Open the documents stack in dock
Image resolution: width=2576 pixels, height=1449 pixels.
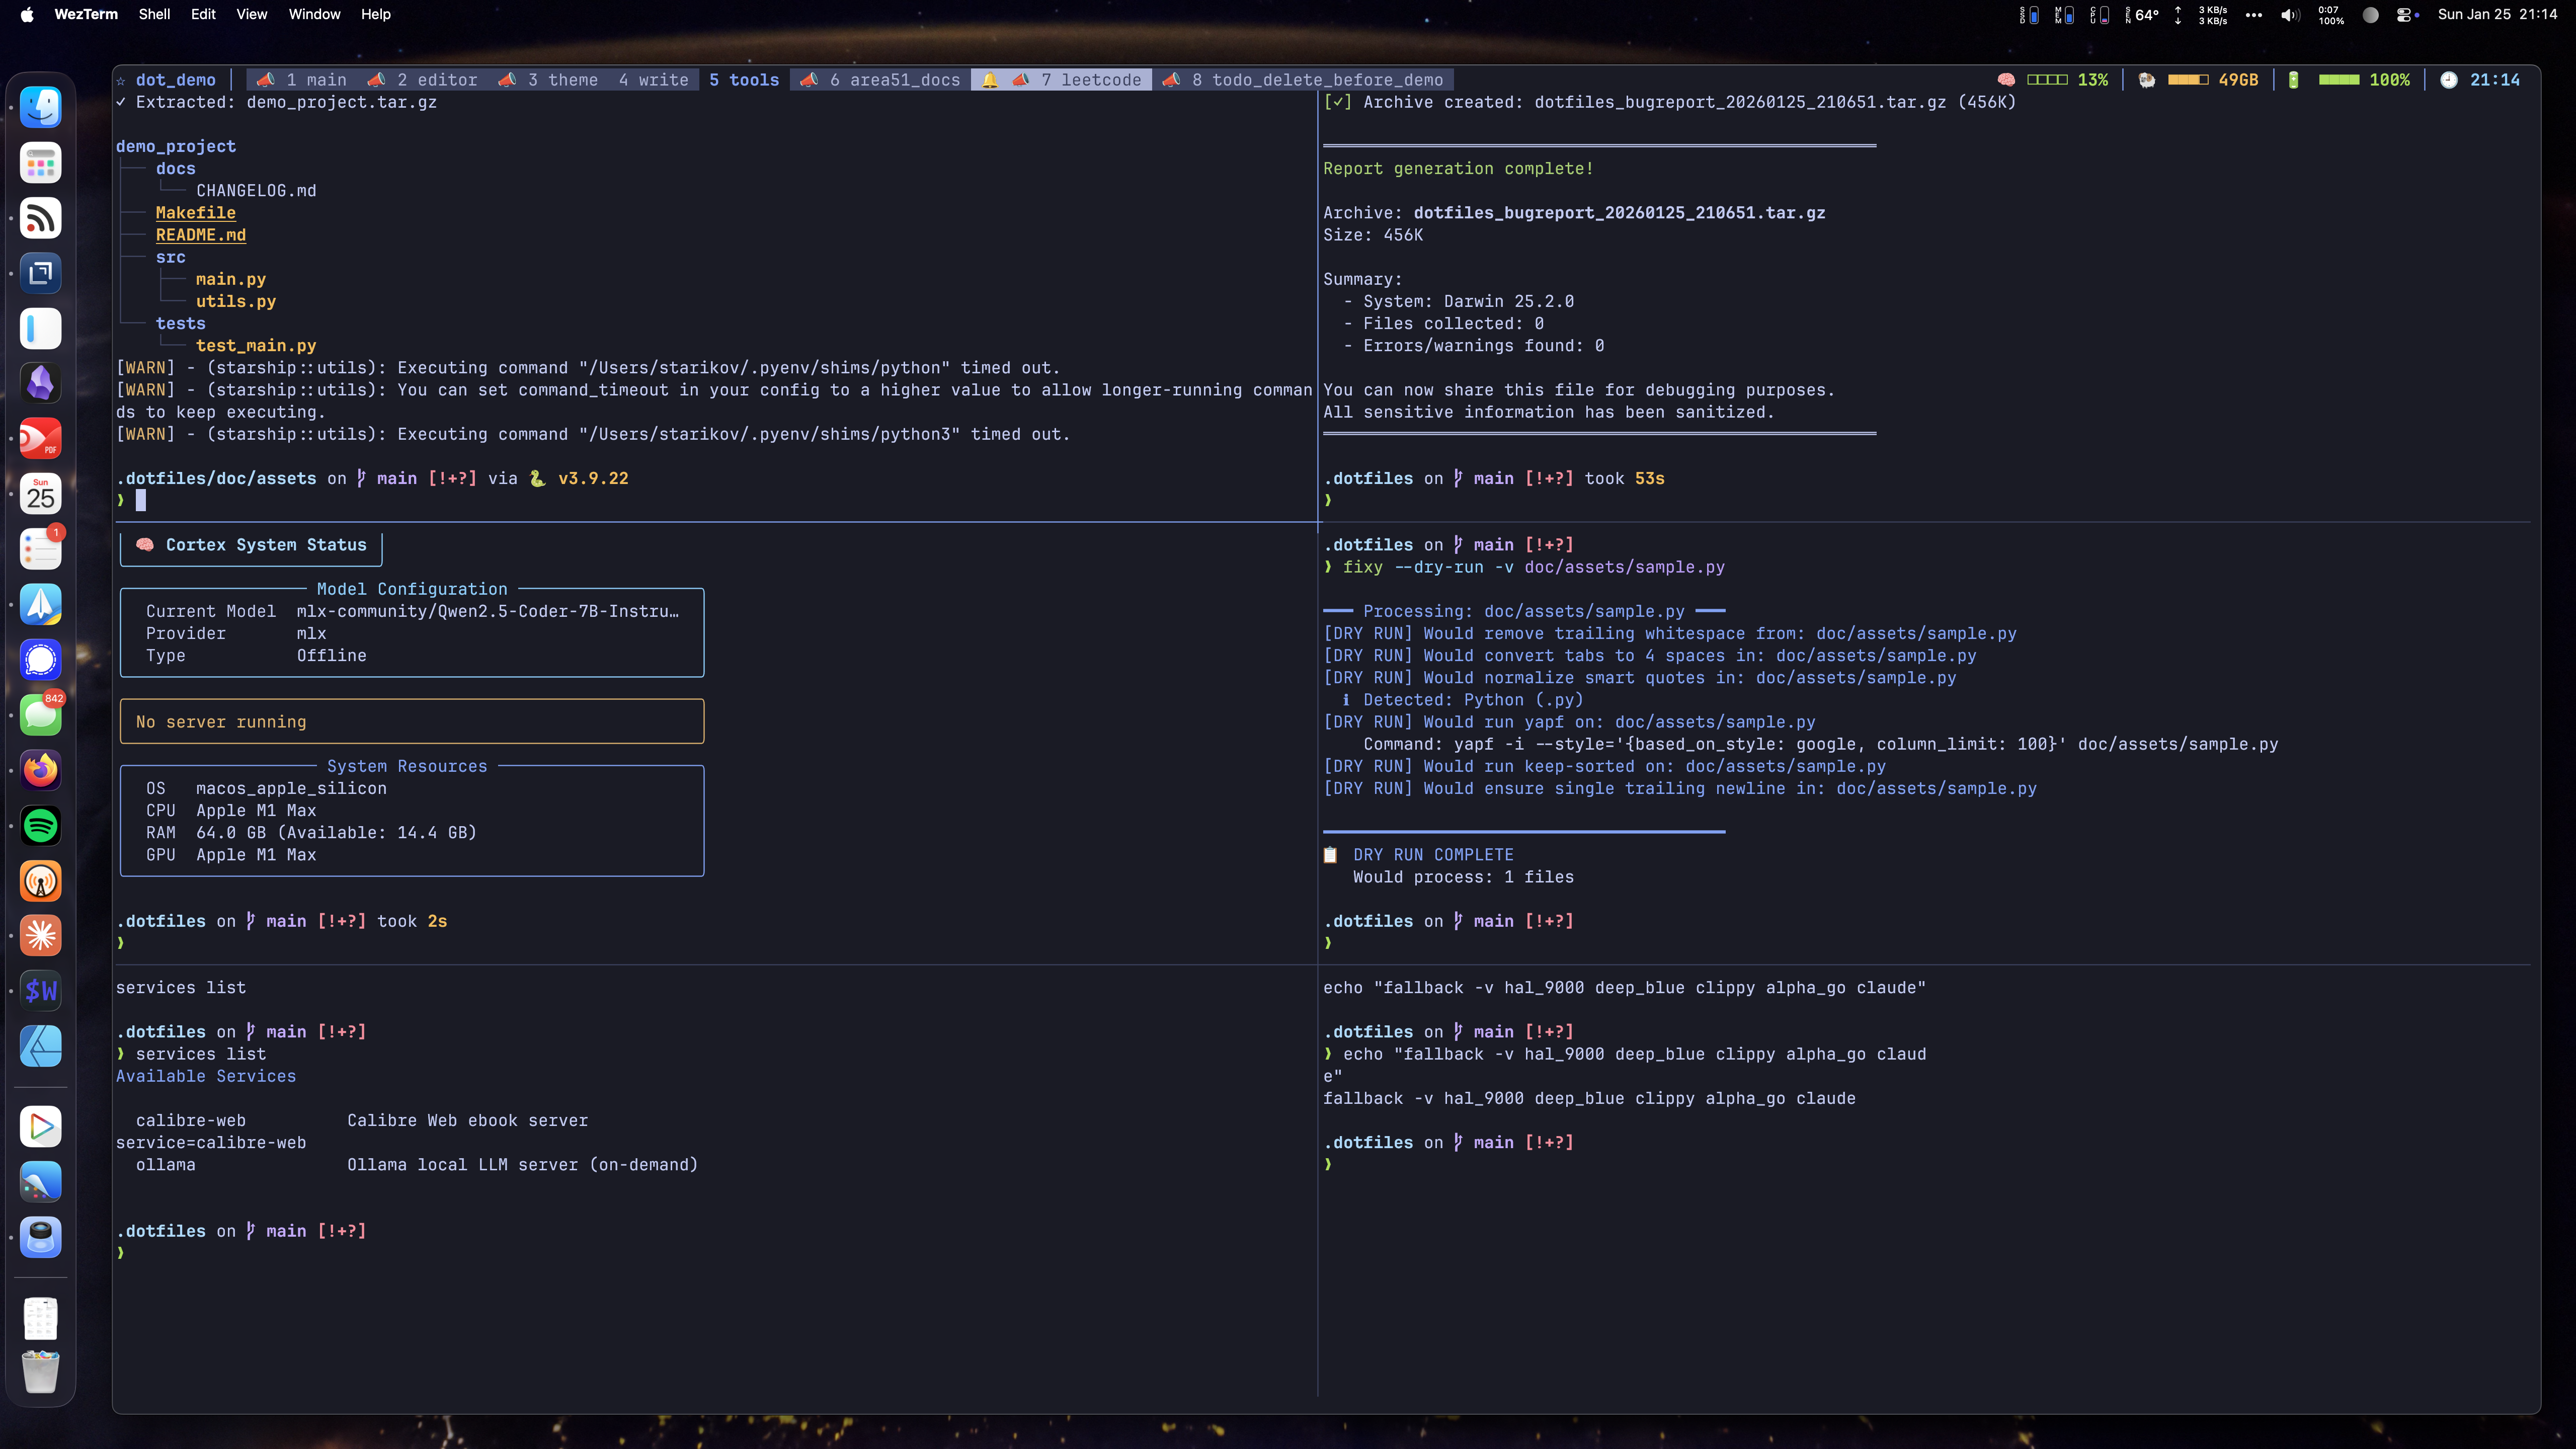pos(41,1318)
